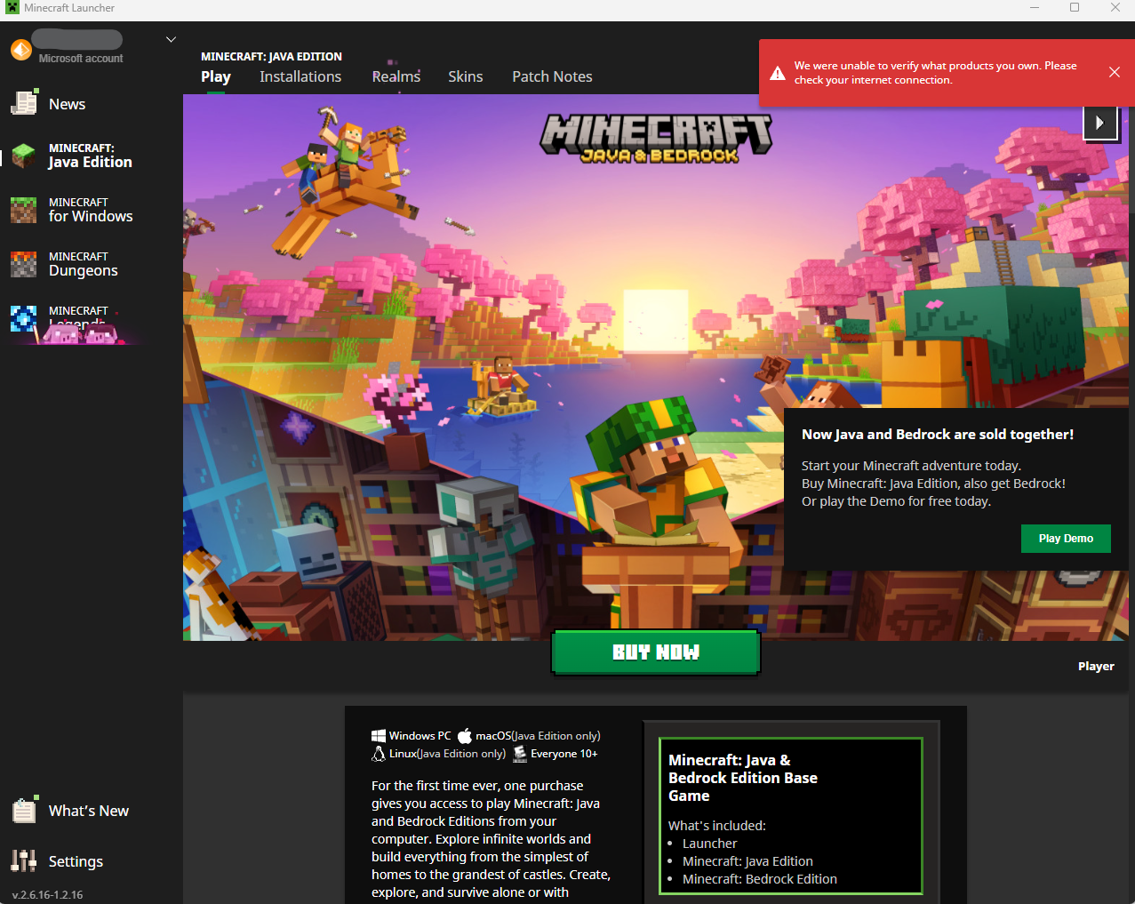Open the Skins tab
This screenshot has height=904, width=1135.
466,76
